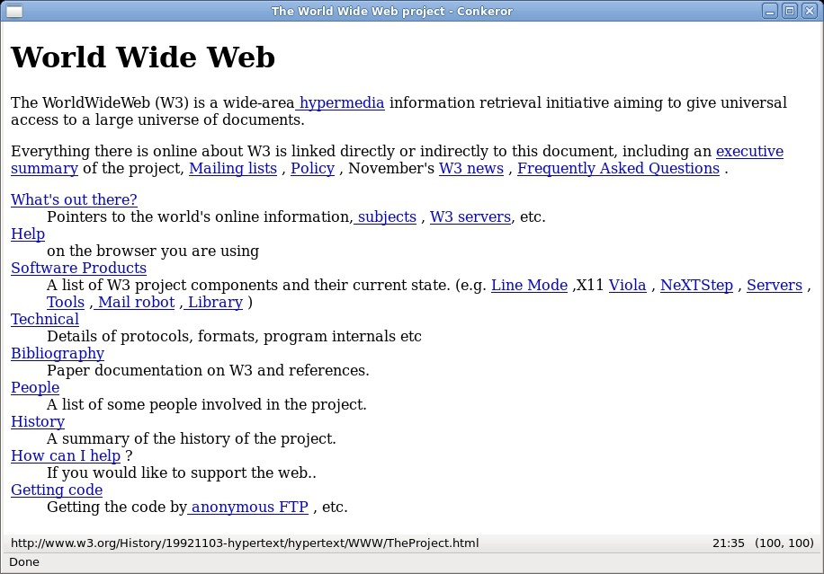The width and height of the screenshot is (824, 574).
Task: Open the Software Products link
Action: click(78, 268)
